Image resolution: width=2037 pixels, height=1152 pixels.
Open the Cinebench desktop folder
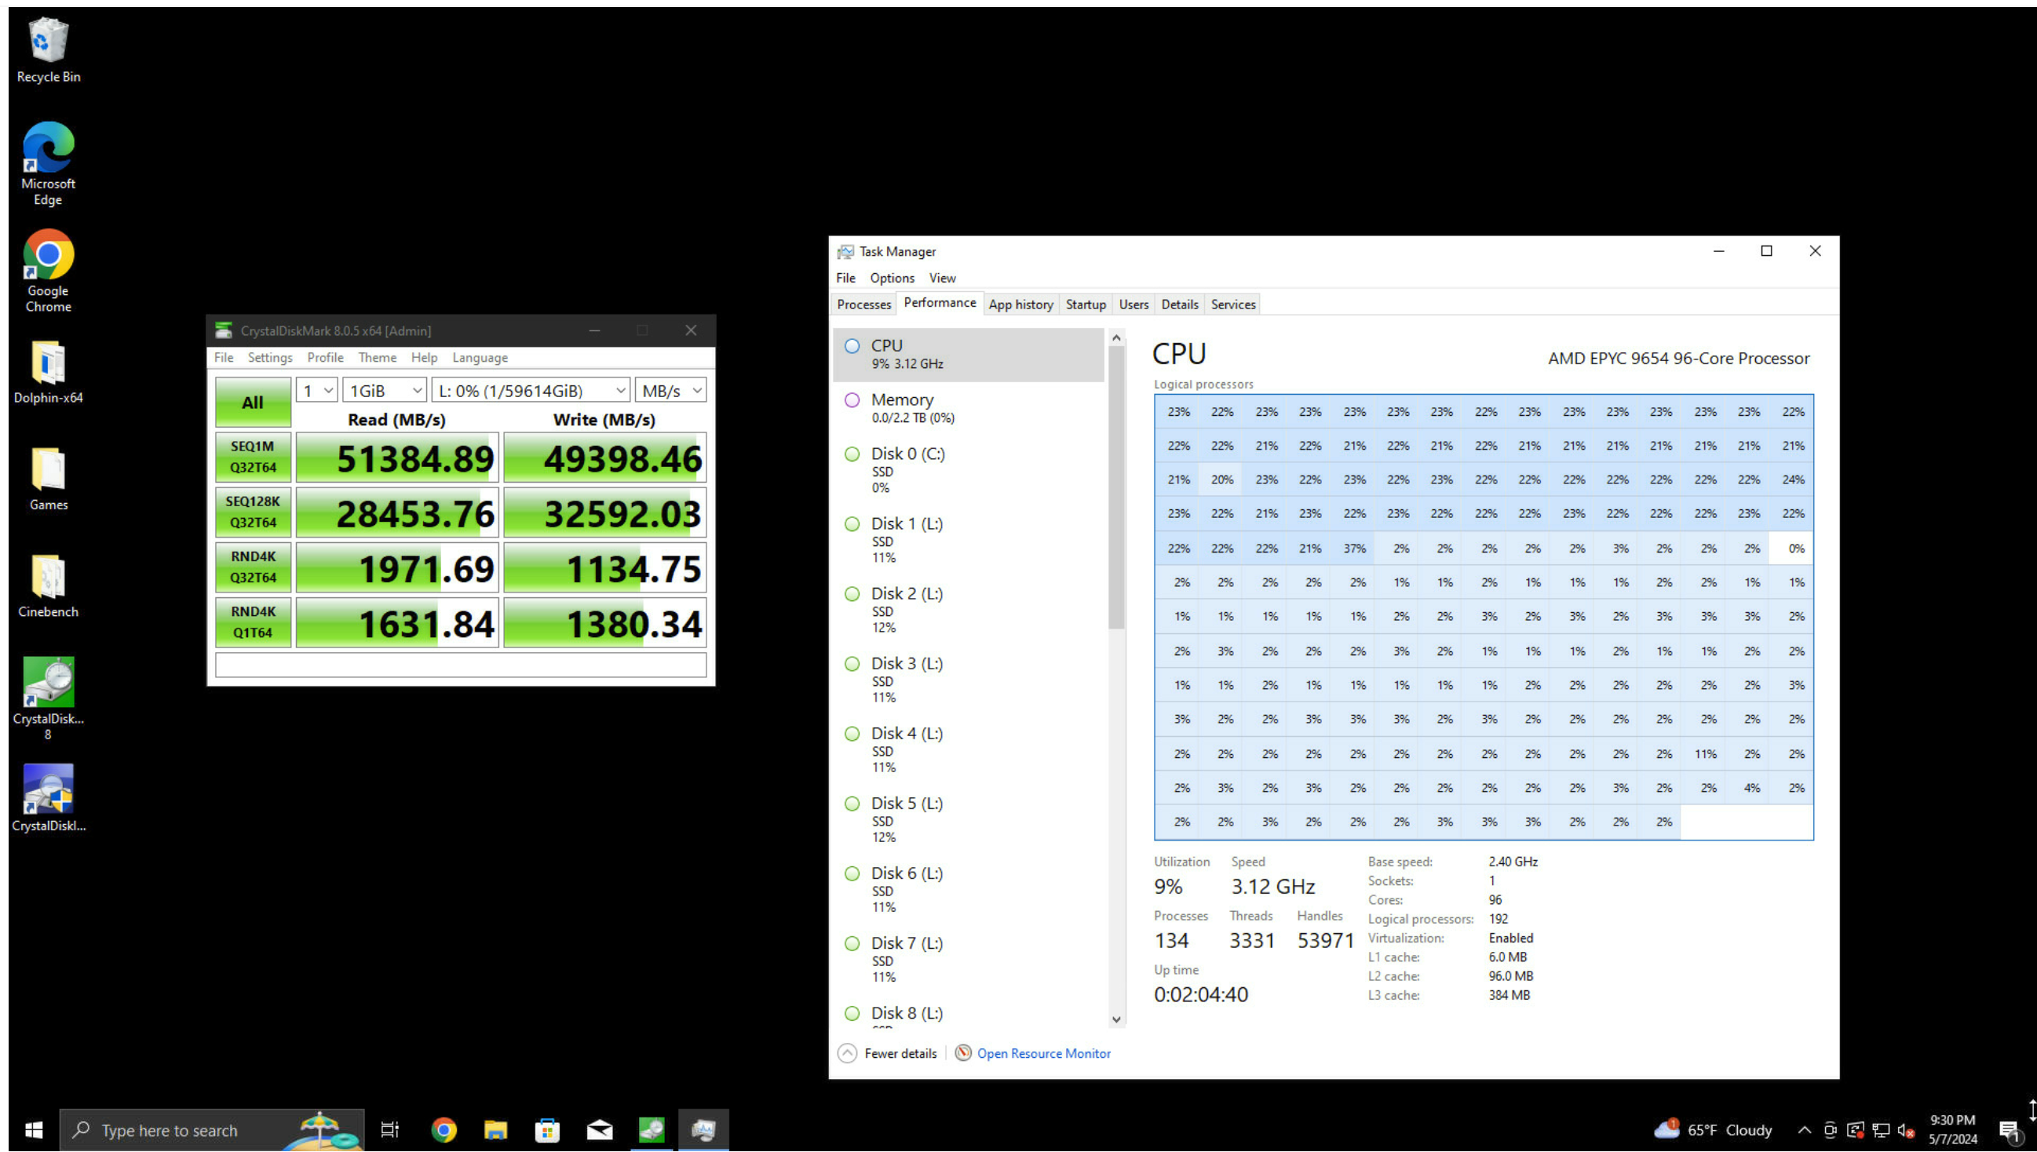click(48, 586)
